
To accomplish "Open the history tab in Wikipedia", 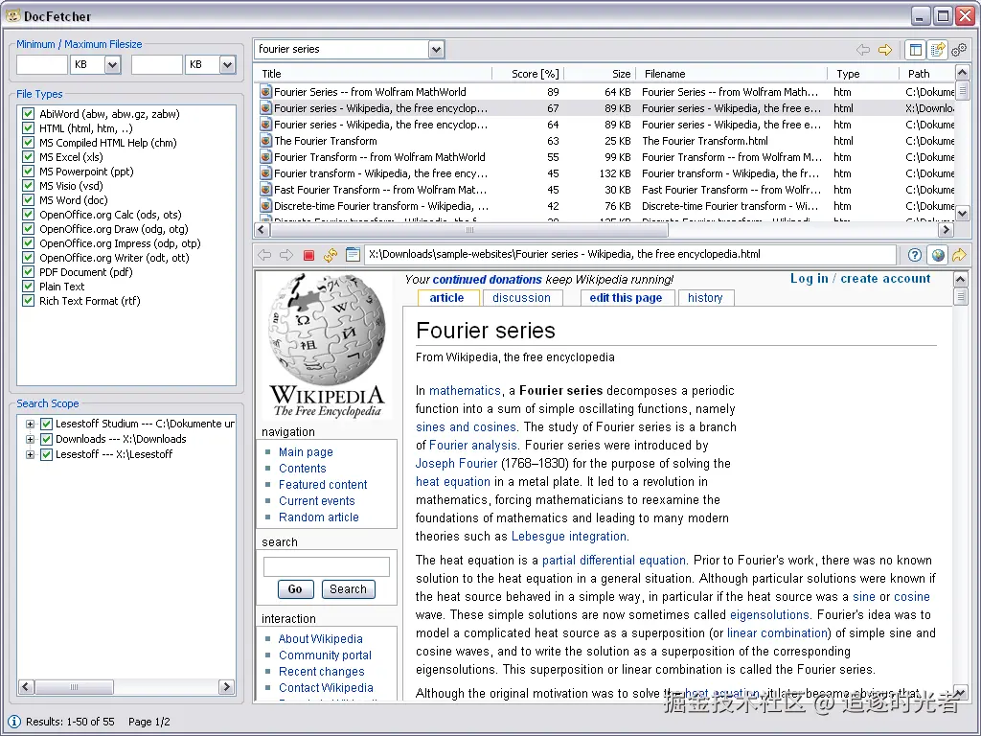I will tap(705, 298).
